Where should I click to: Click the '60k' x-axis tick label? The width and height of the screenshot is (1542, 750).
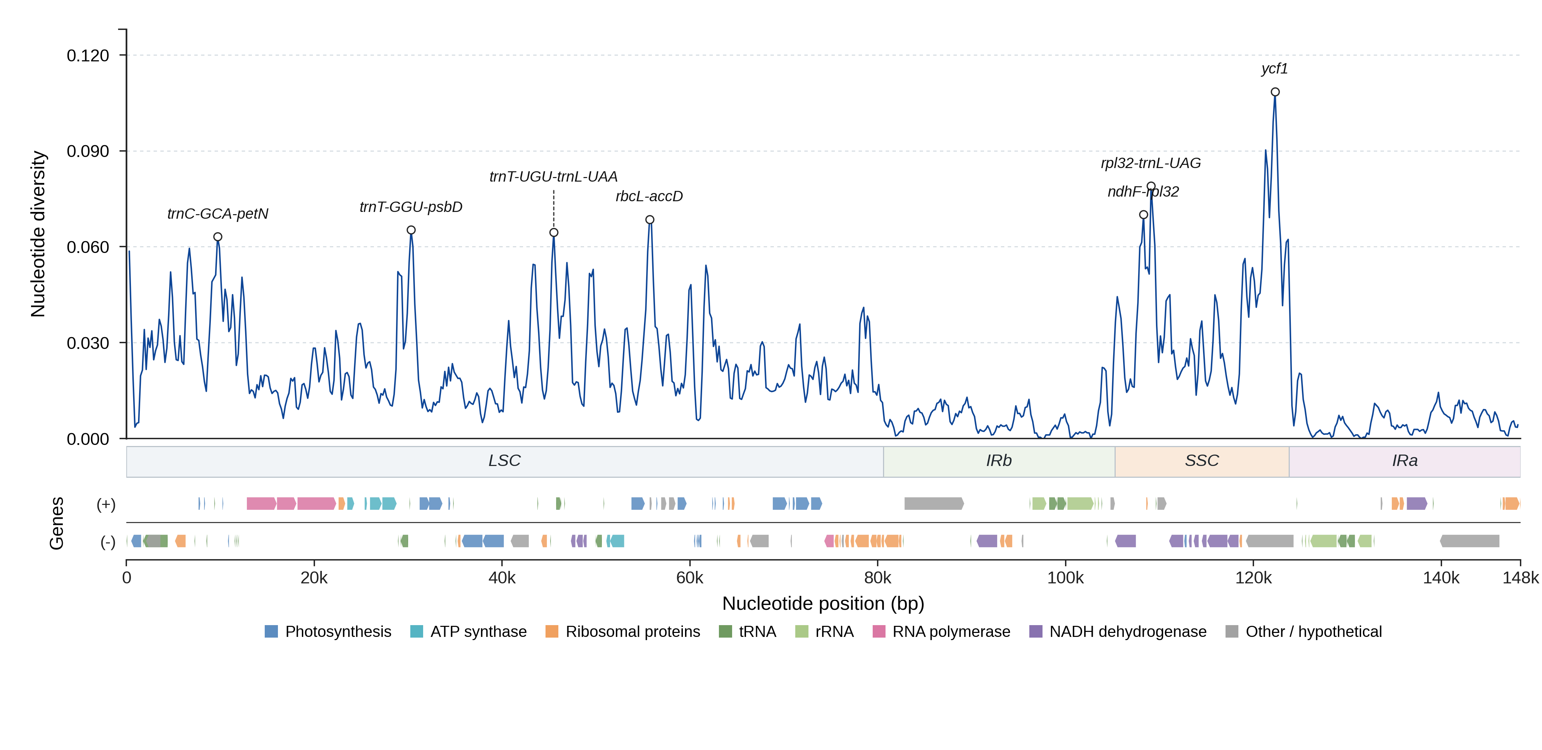[690, 578]
